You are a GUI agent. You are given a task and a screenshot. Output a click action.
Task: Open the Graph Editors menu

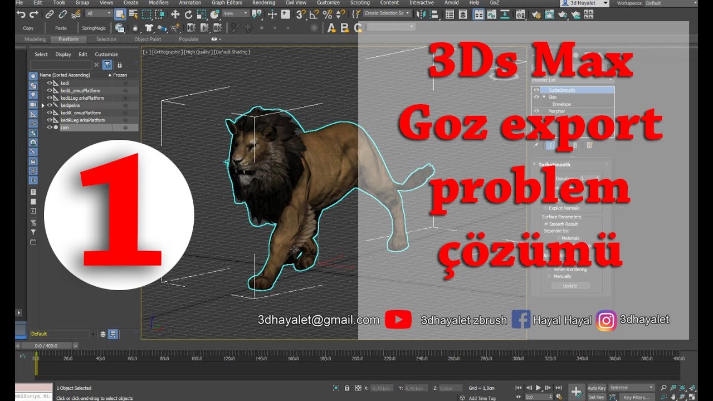point(227,3)
